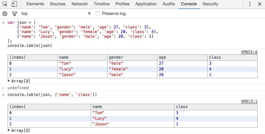The image size is (265, 134).
Task: Open the console filter funnel icon
Action: 15,14
